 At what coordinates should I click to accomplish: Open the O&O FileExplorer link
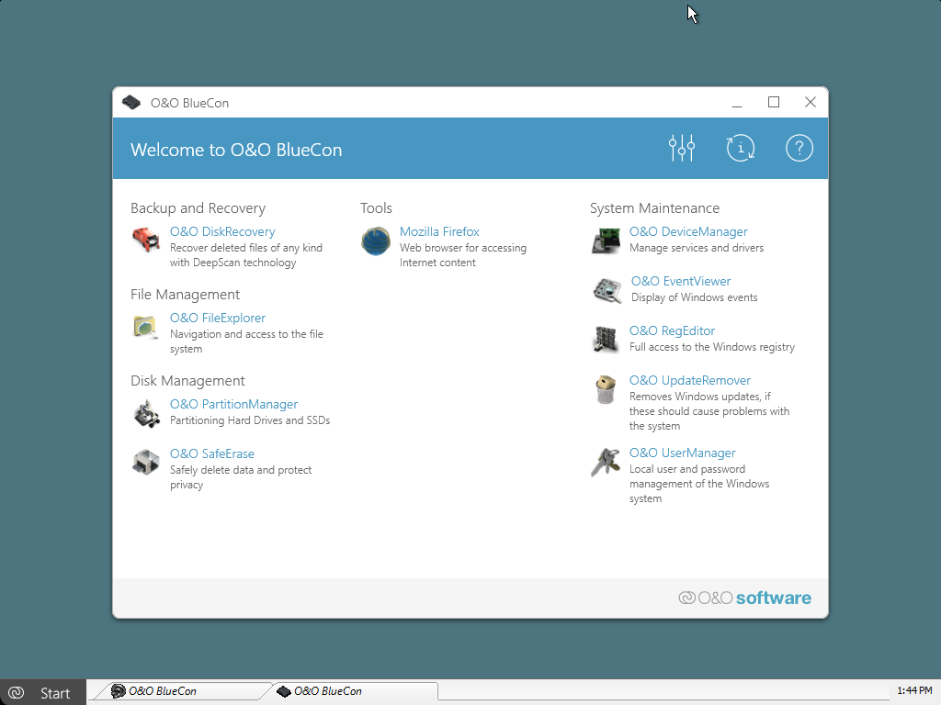coord(217,318)
